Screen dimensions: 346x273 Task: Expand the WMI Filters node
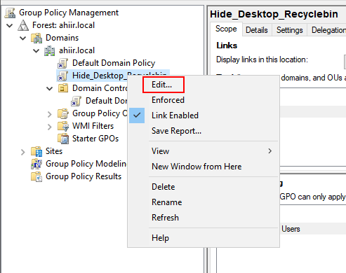point(50,127)
